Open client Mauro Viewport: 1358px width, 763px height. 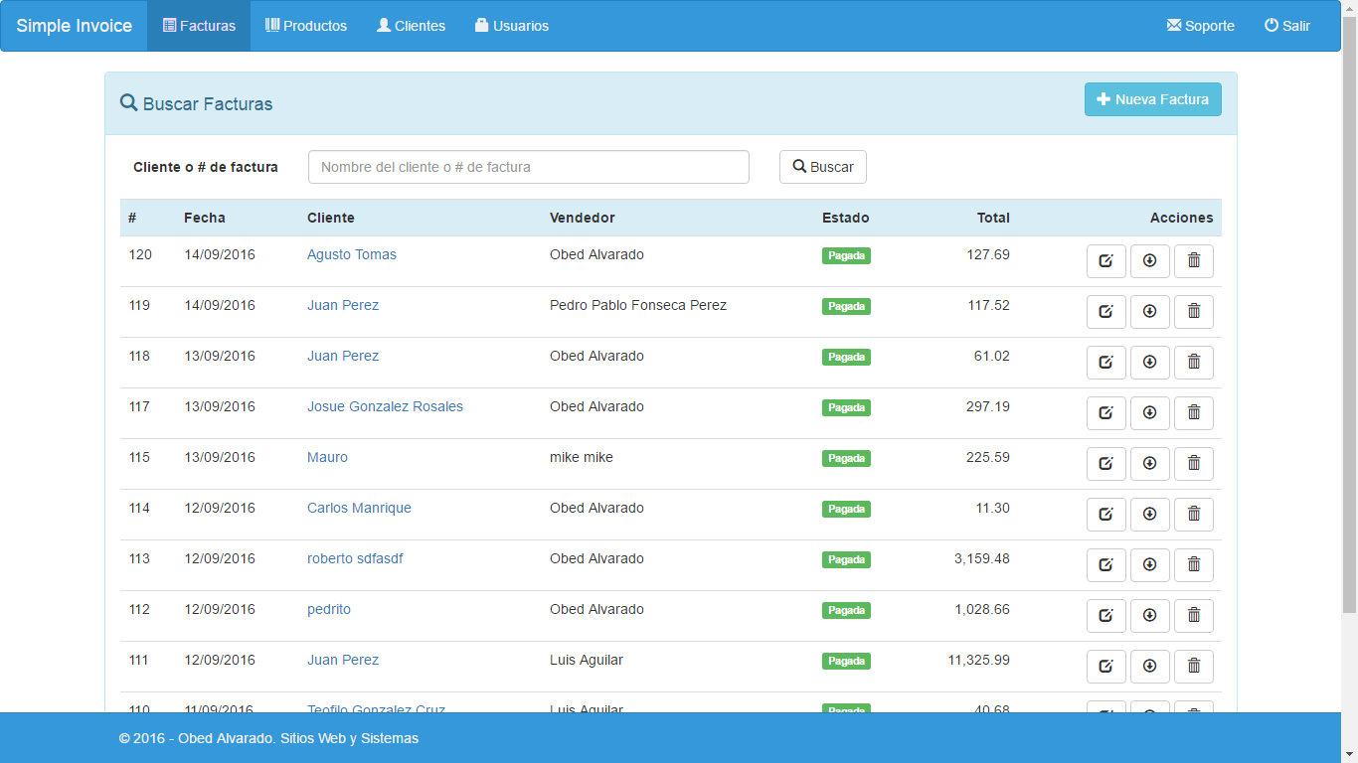pyautogui.click(x=327, y=458)
